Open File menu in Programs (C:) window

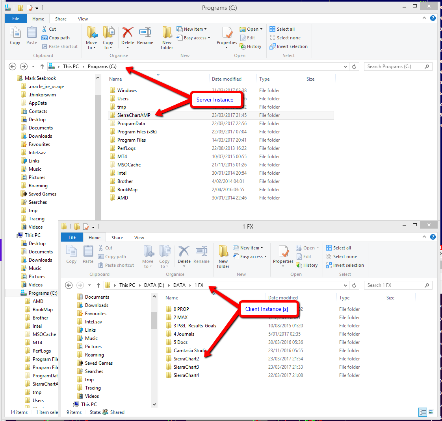pos(16,18)
